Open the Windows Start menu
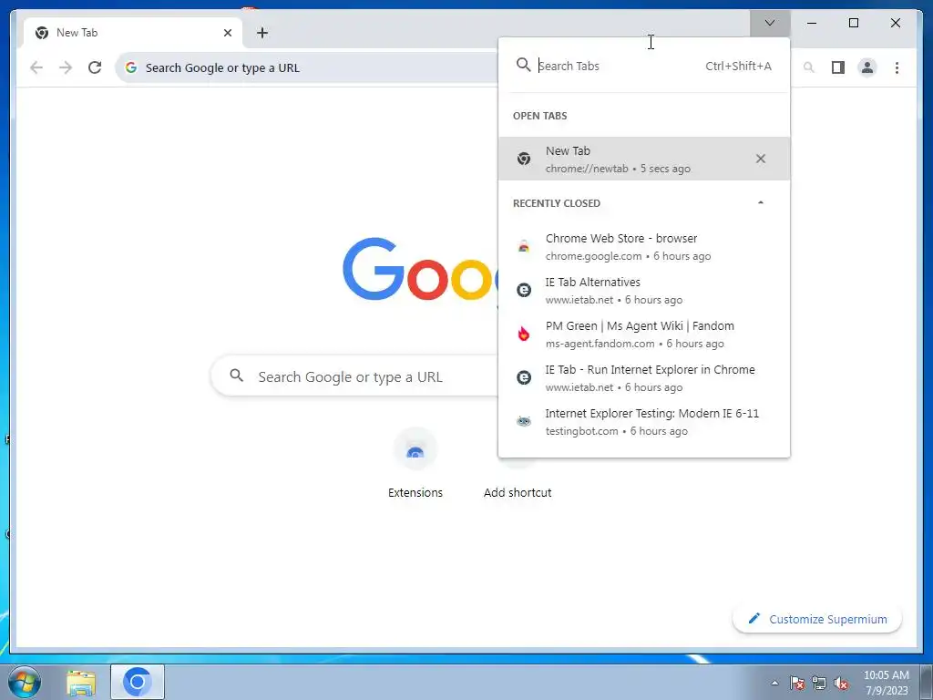Screen dimensions: 933x700 pyautogui.click(x=24, y=682)
